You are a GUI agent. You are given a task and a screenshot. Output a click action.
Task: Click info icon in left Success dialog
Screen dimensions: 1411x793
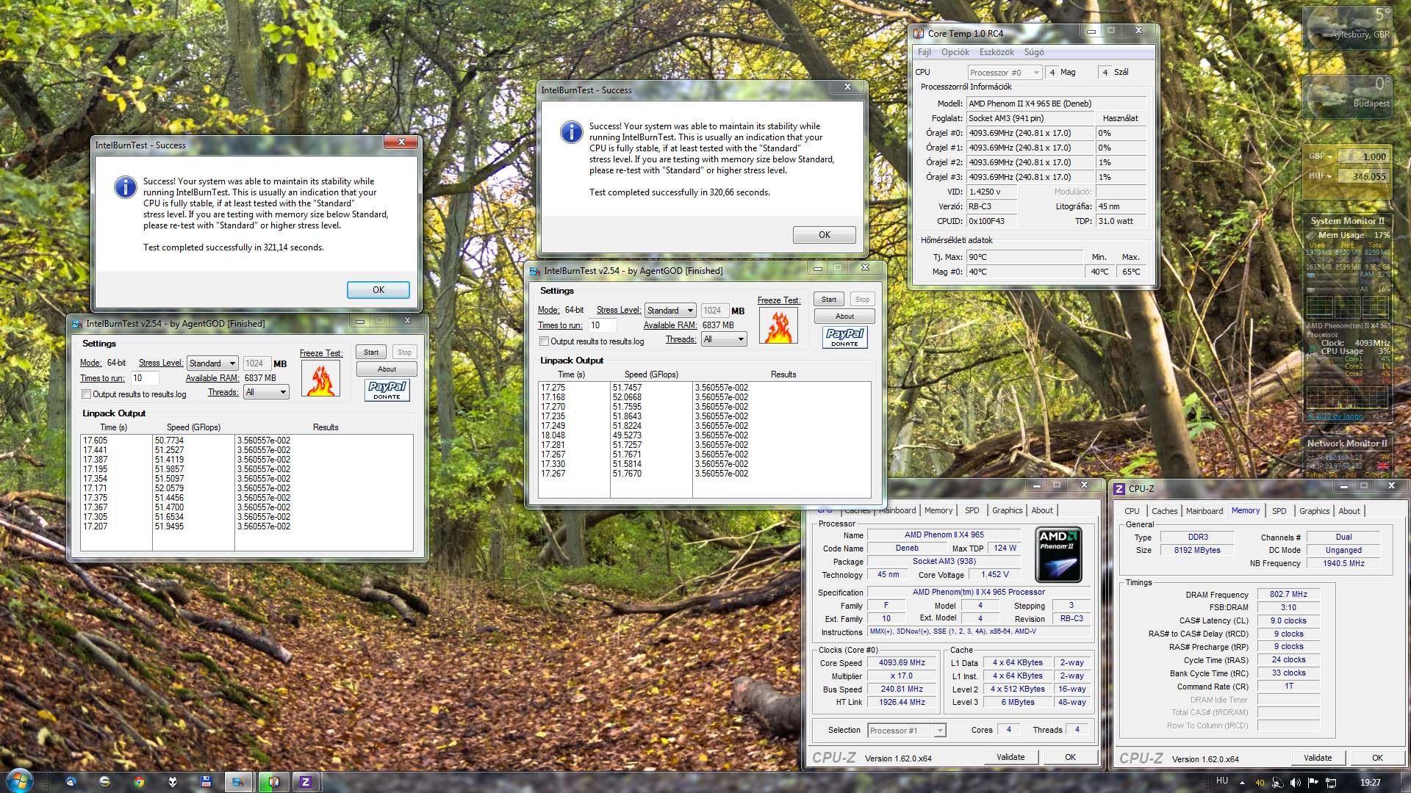[125, 187]
